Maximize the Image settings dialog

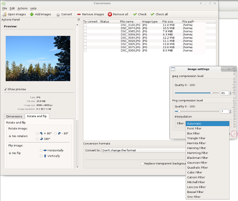pyautogui.click(x=229, y=69)
